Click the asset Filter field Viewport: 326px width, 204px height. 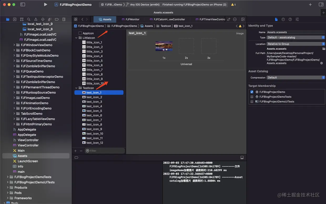tap(105, 151)
